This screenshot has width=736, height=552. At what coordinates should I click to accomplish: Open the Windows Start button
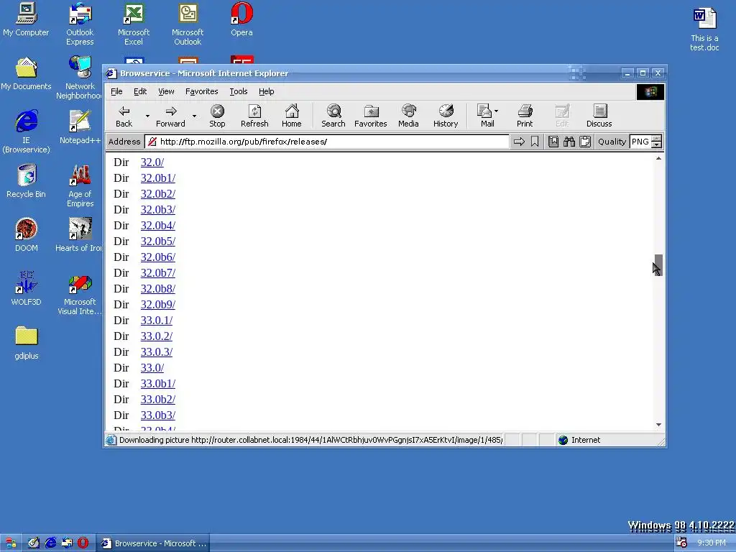pos(10,543)
